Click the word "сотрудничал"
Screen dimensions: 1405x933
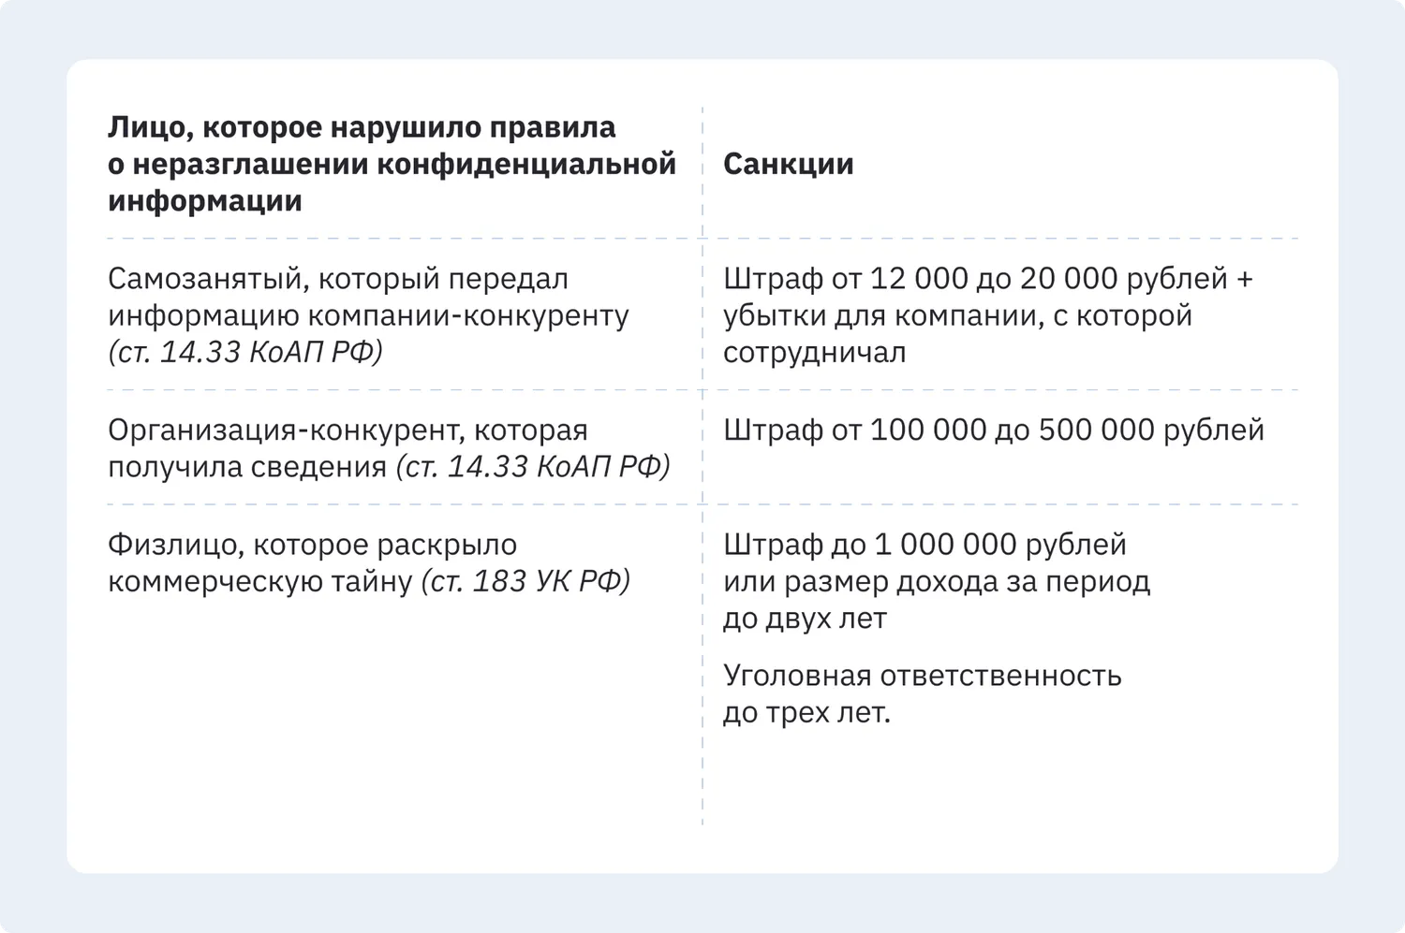[814, 353]
